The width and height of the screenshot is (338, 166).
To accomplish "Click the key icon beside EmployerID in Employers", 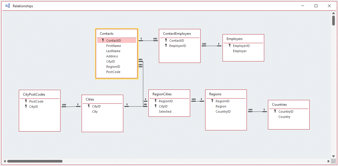I will (x=229, y=46).
